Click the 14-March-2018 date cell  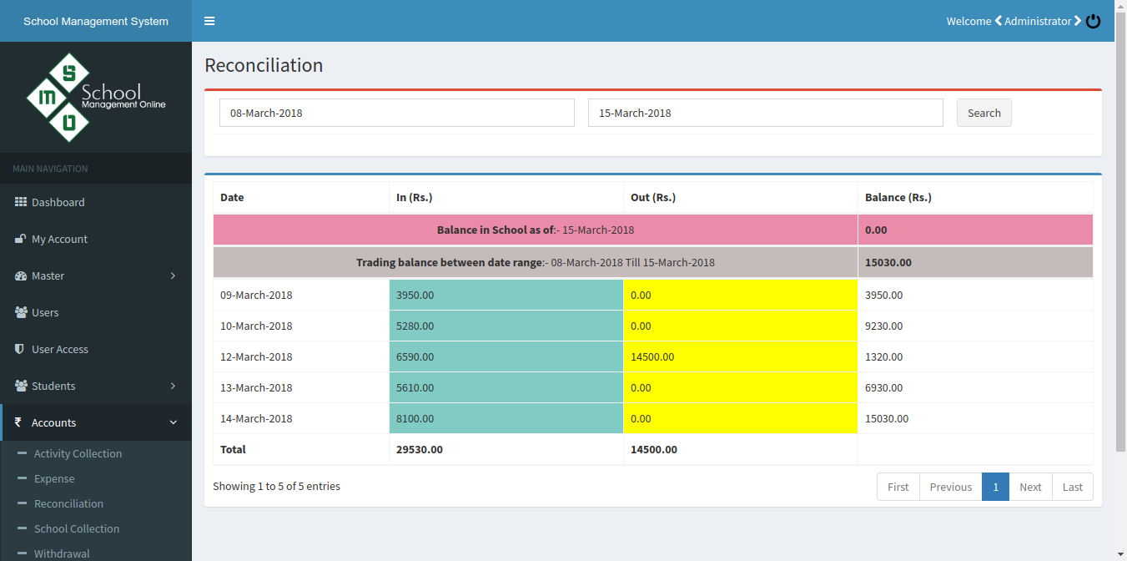point(301,418)
